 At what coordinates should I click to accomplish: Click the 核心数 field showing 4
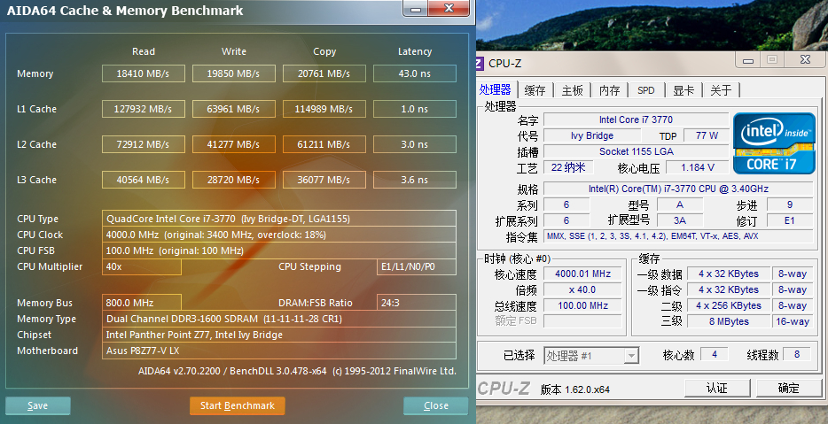pyautogui.click(x=714, y=354)
